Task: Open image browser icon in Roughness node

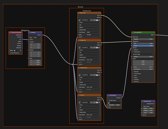Action: 80,47
